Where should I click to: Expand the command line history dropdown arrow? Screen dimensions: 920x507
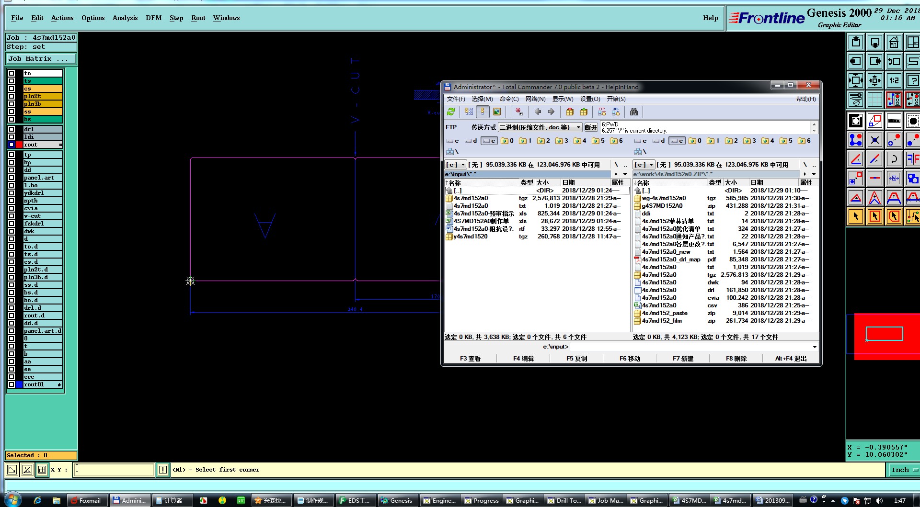(814, 347)
